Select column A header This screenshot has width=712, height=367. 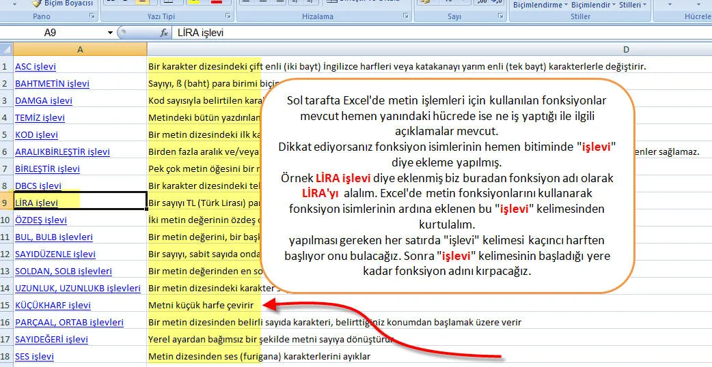click(x=80, y=49)
